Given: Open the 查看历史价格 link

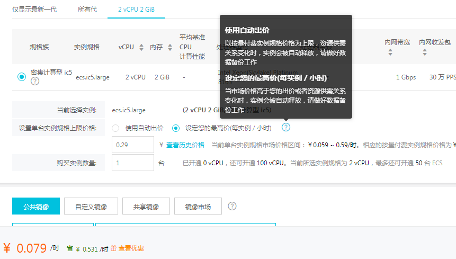Looking at the screenshot, I should [185, 145].
